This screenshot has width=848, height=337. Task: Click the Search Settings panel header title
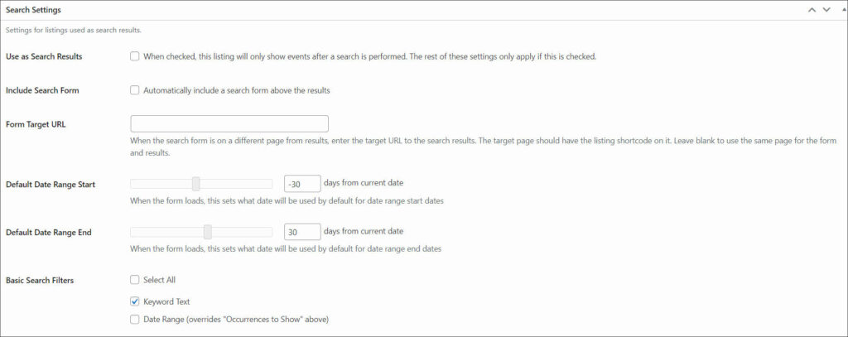pyautogui.click(x=33, y=10)
